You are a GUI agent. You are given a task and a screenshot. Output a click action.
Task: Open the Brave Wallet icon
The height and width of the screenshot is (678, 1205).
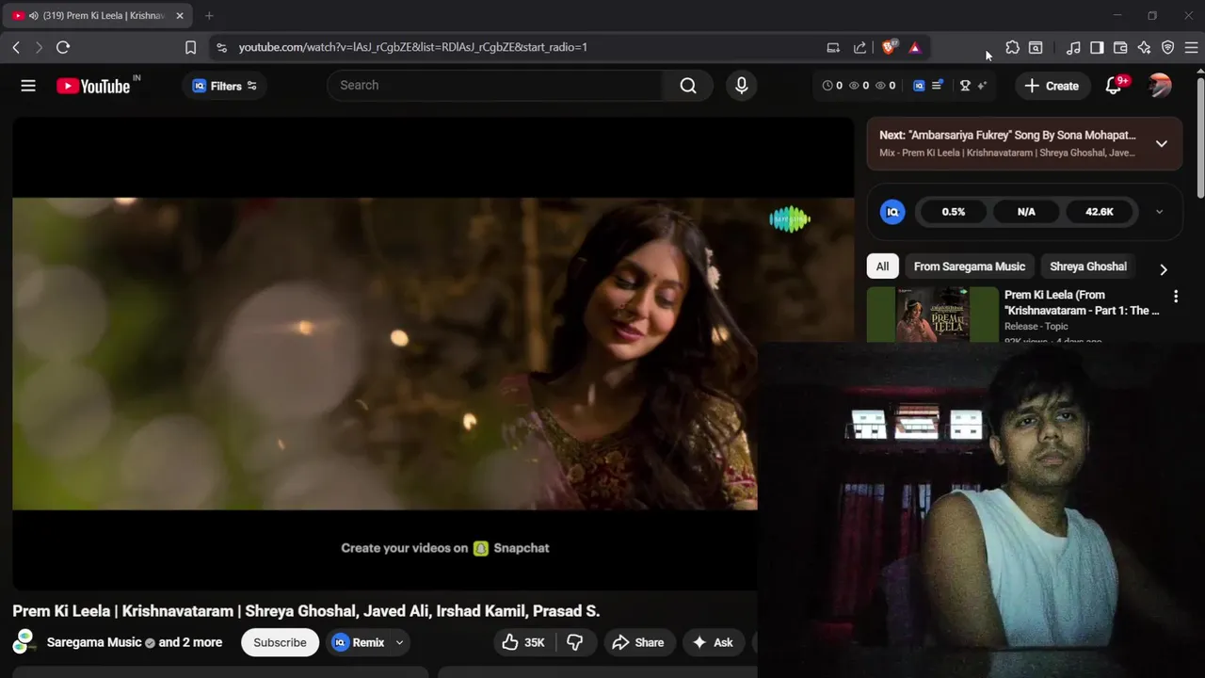click(x=1120, y=47)
